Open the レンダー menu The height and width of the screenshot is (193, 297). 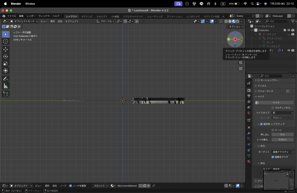click(31, 16)
